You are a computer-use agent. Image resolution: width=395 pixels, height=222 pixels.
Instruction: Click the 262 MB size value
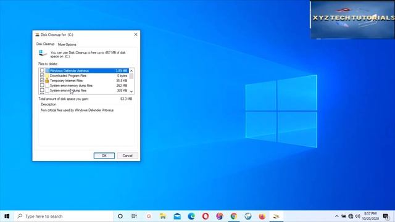point(122,86)
